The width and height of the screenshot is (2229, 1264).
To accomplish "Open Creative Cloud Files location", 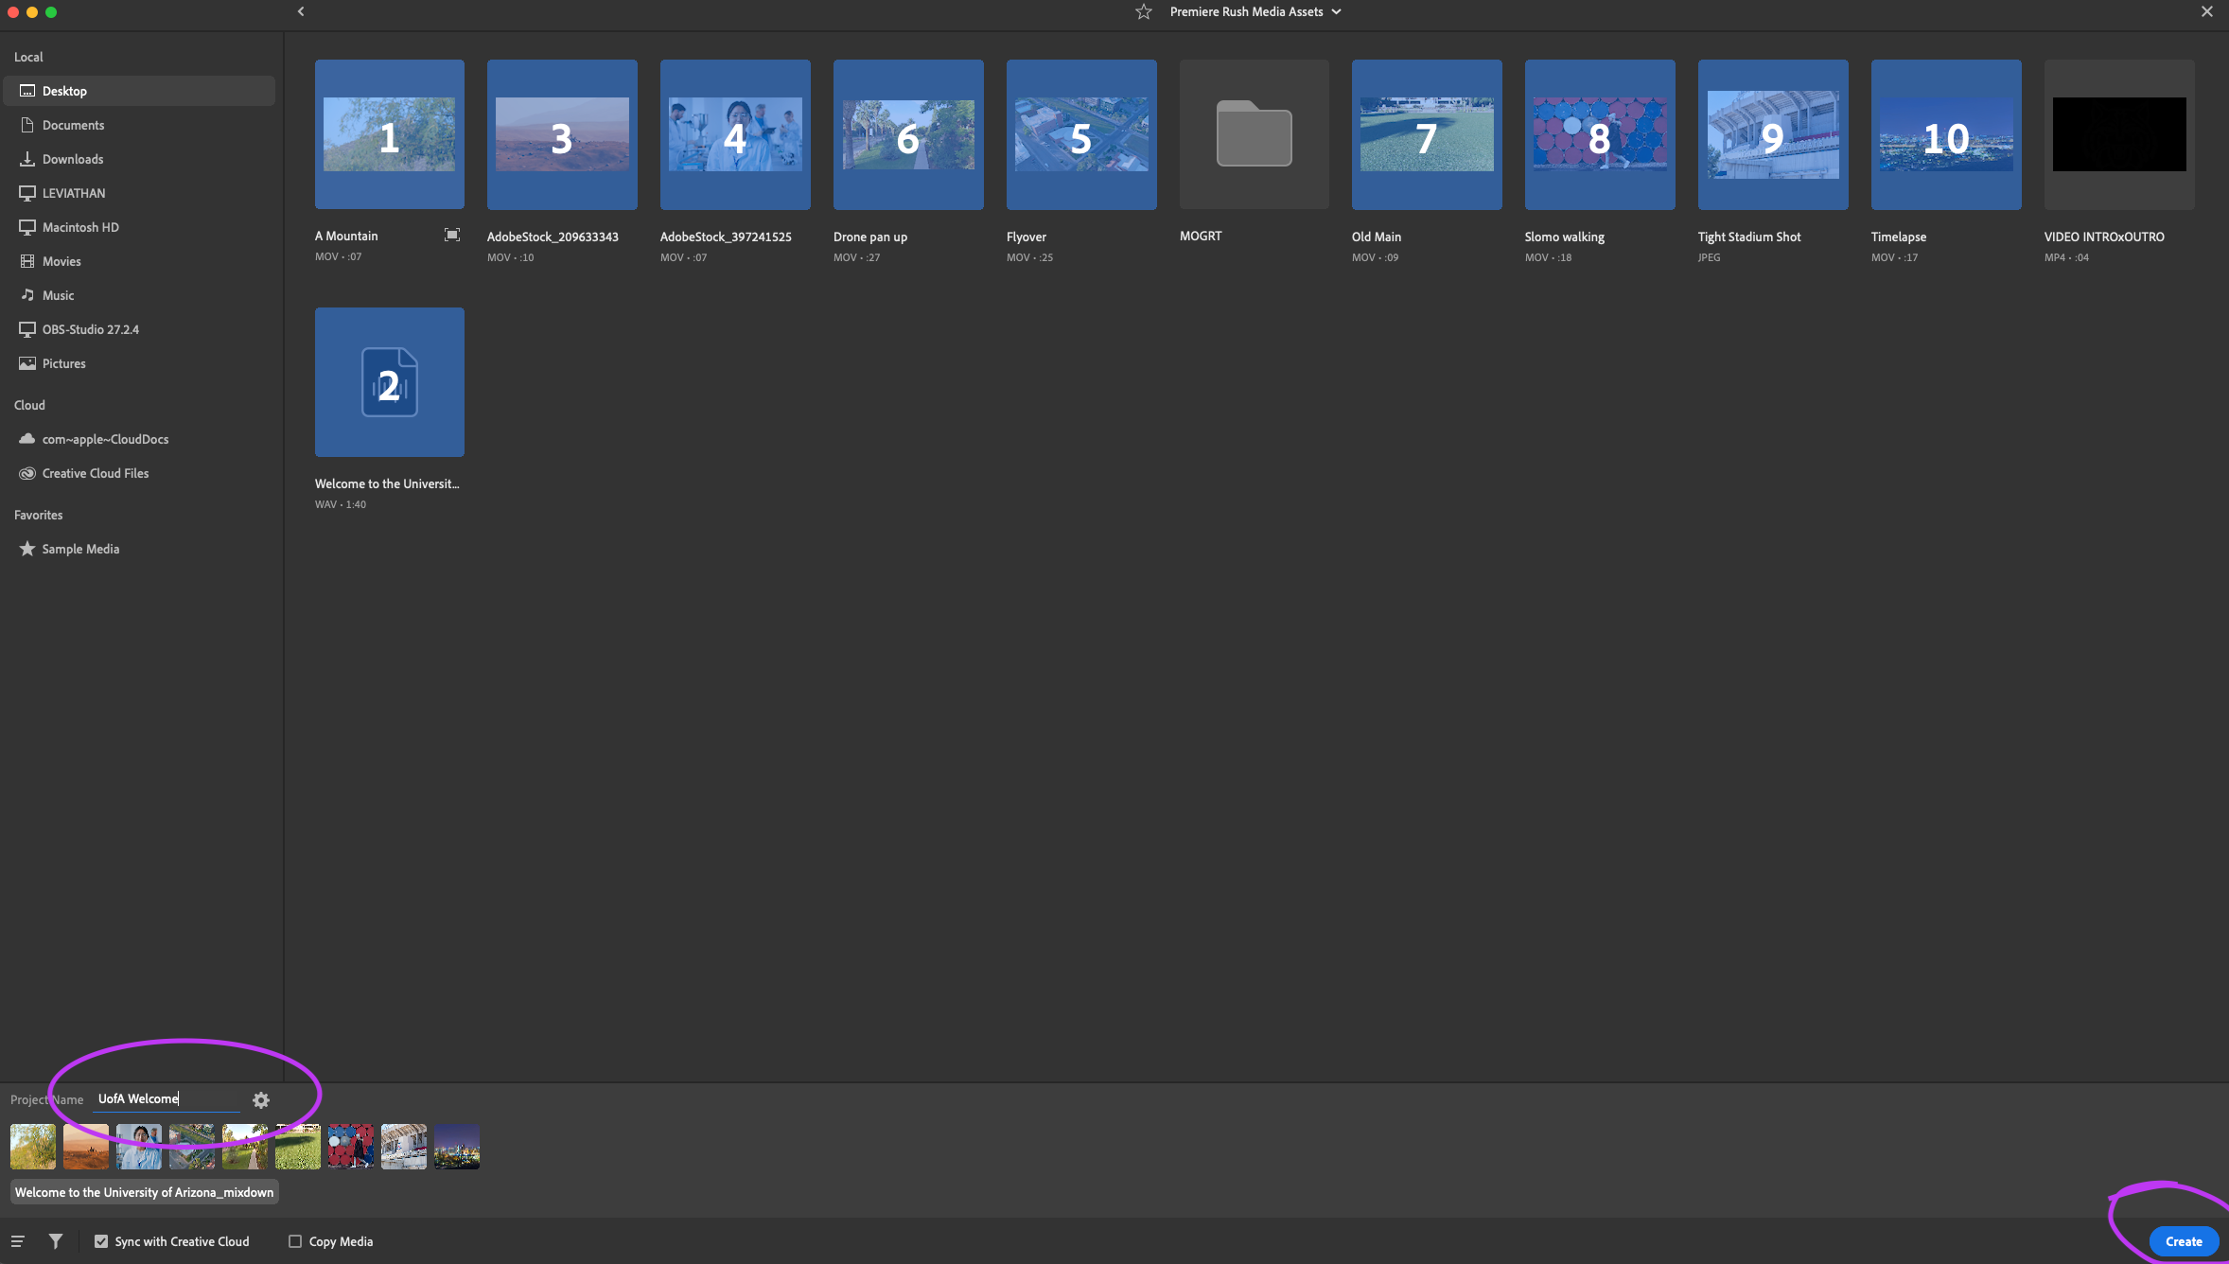I will (95, 473).
